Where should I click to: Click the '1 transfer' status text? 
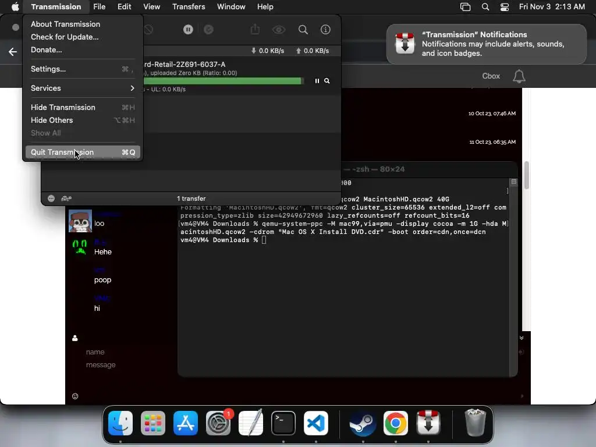tap(191, 198)
